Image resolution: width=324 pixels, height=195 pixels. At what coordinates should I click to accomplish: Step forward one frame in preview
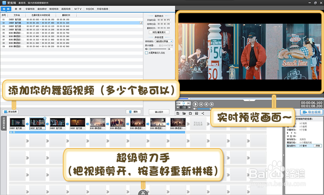pos(211,104)
